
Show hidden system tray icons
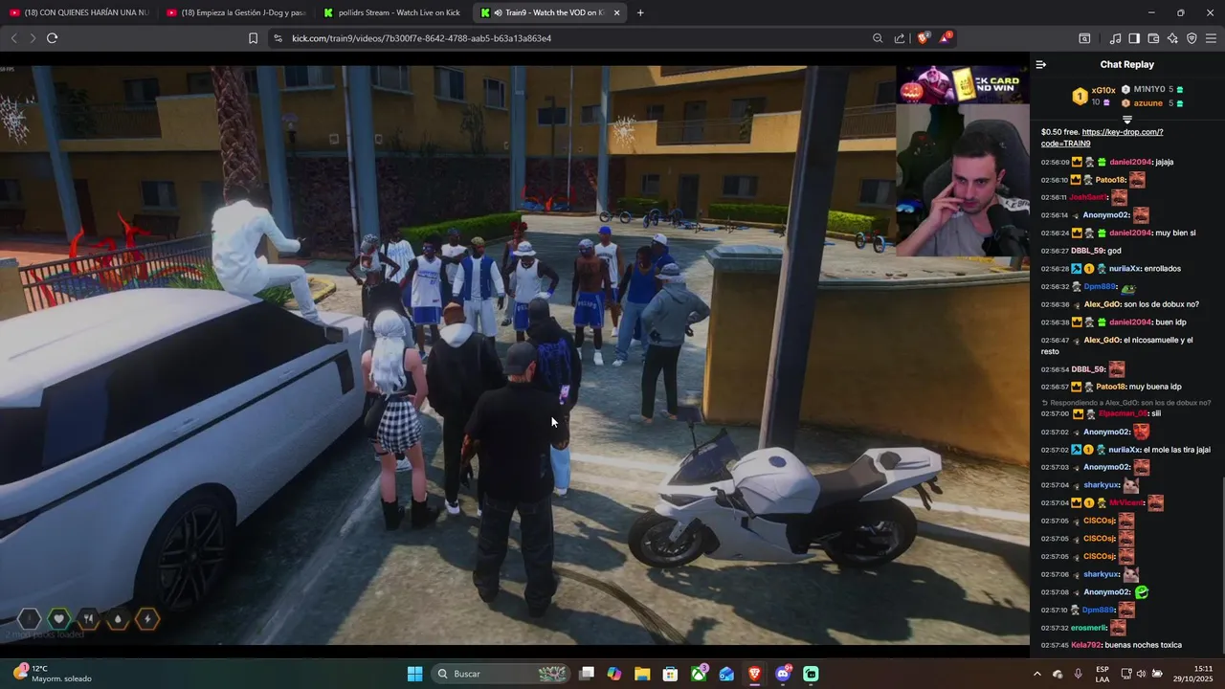point(1036,674)
